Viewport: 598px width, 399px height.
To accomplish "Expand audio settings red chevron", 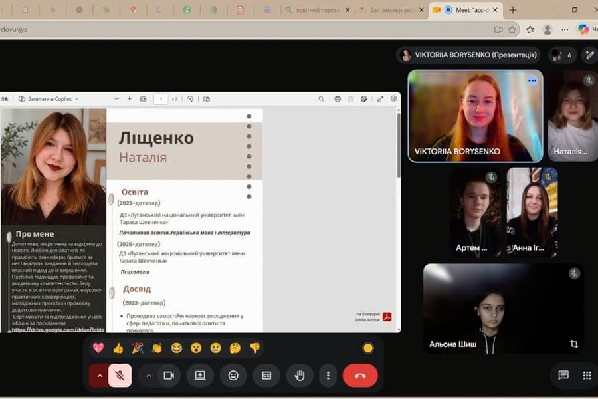I will [100, 376].
